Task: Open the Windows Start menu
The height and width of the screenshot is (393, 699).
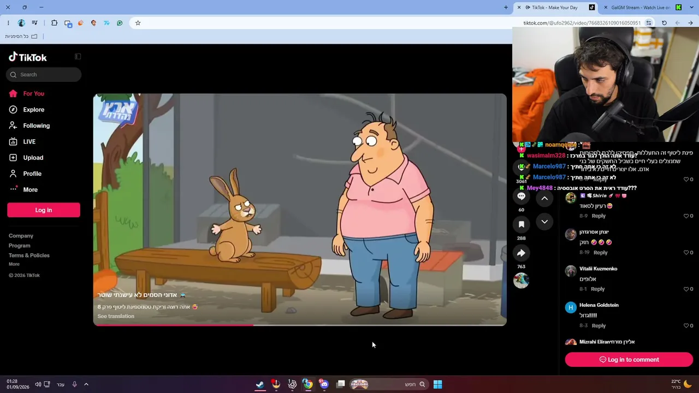Action: tap(437, 384)
